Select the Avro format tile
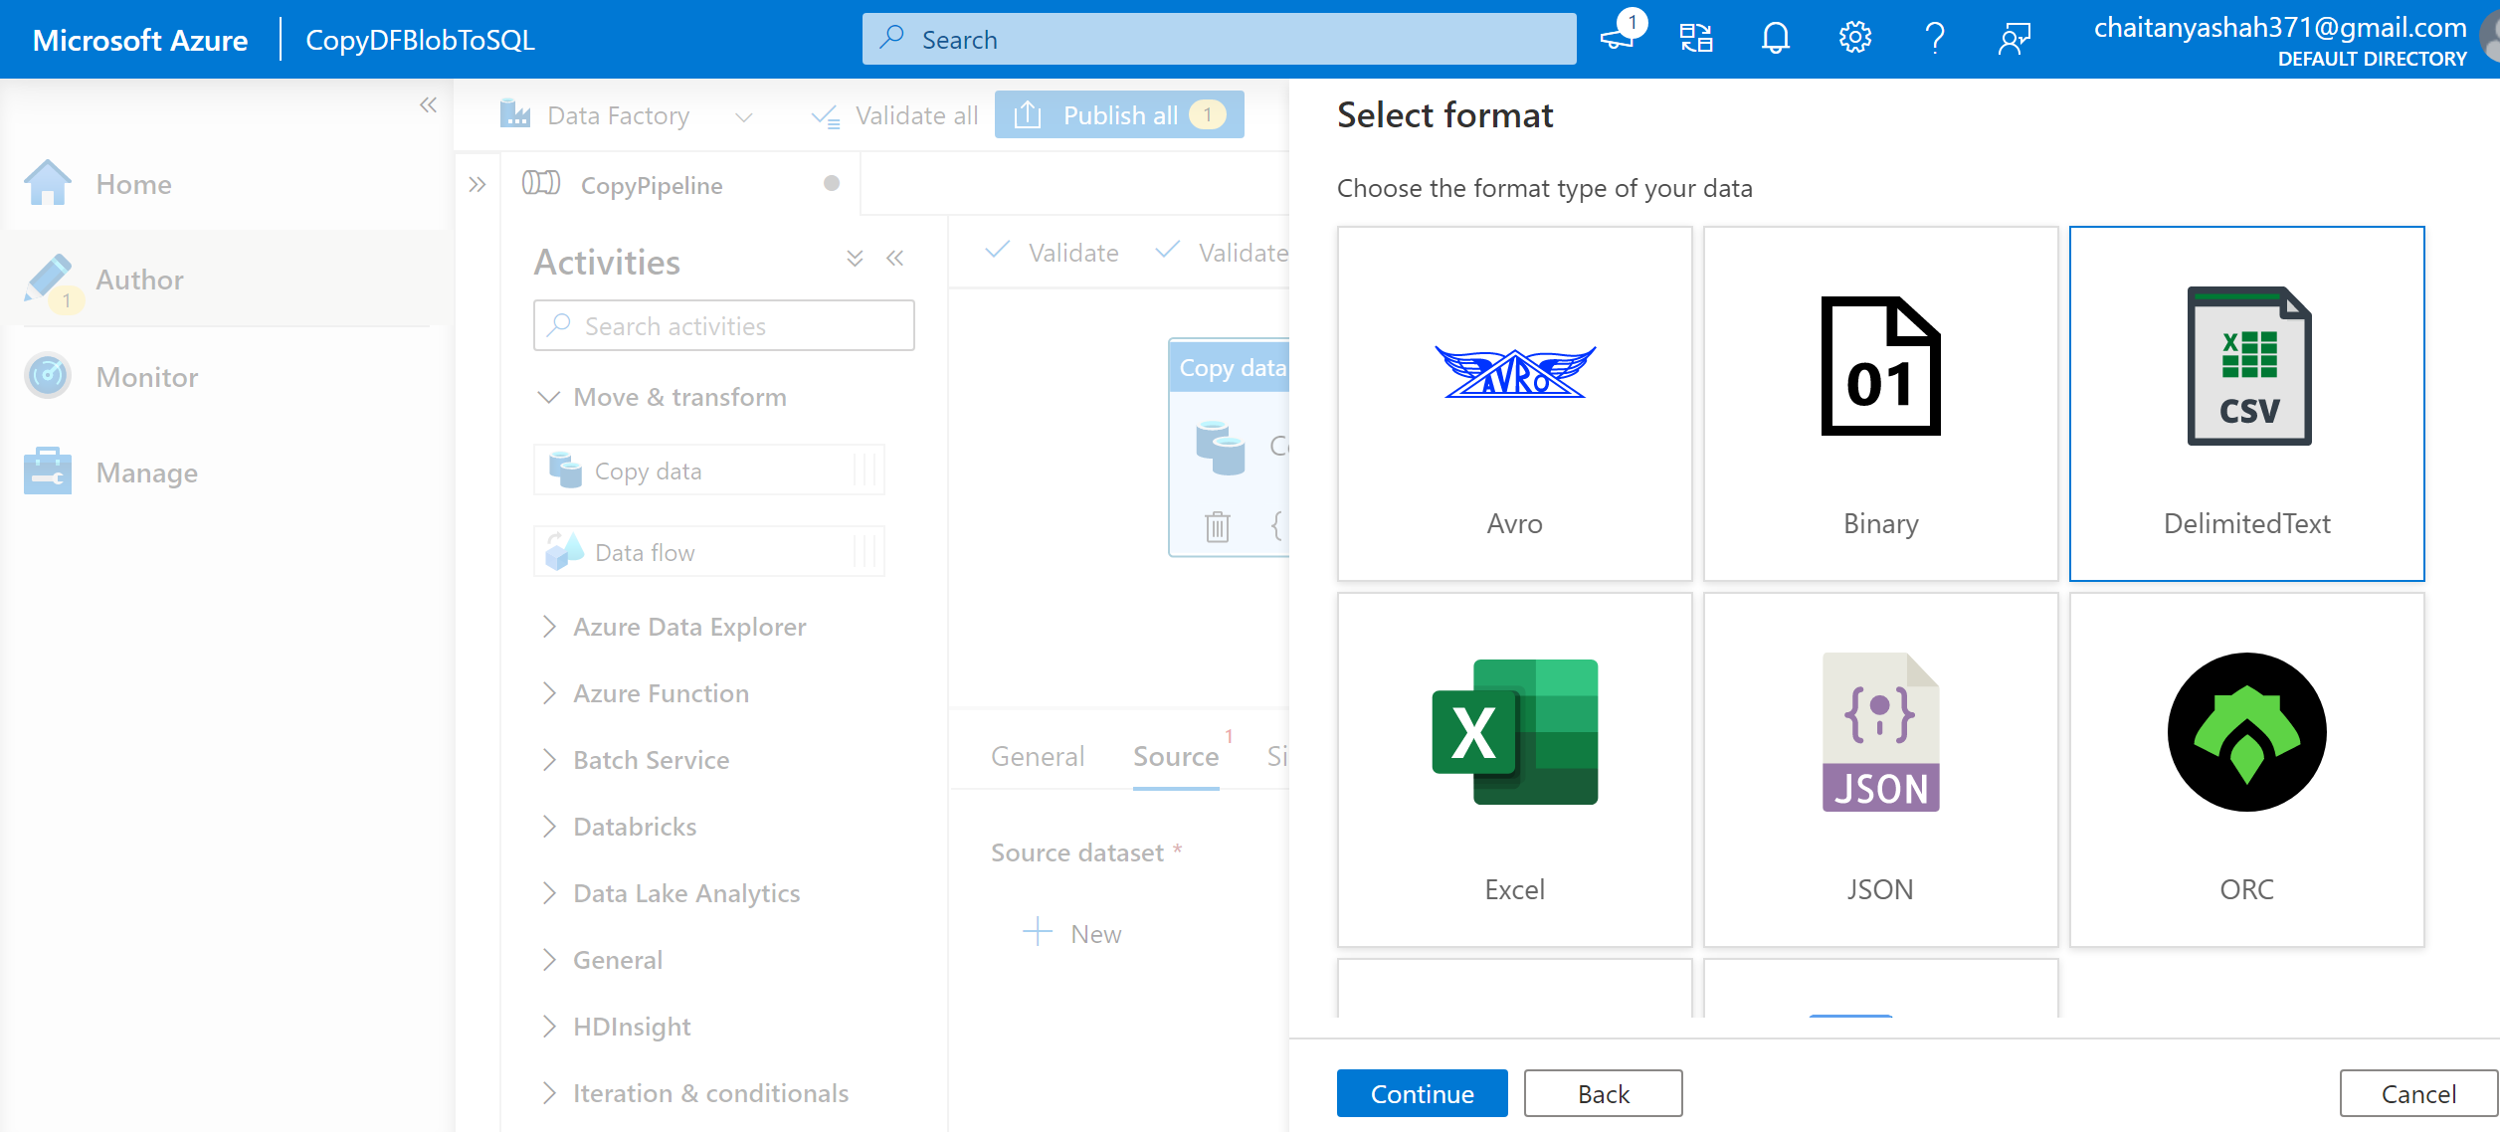 [1514, 404]
